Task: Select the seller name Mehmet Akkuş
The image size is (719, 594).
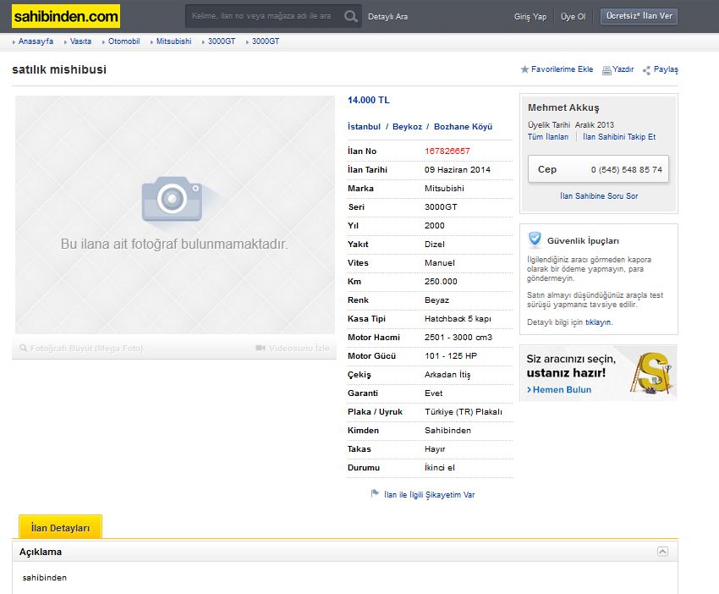Action: (x=563, y=107)
